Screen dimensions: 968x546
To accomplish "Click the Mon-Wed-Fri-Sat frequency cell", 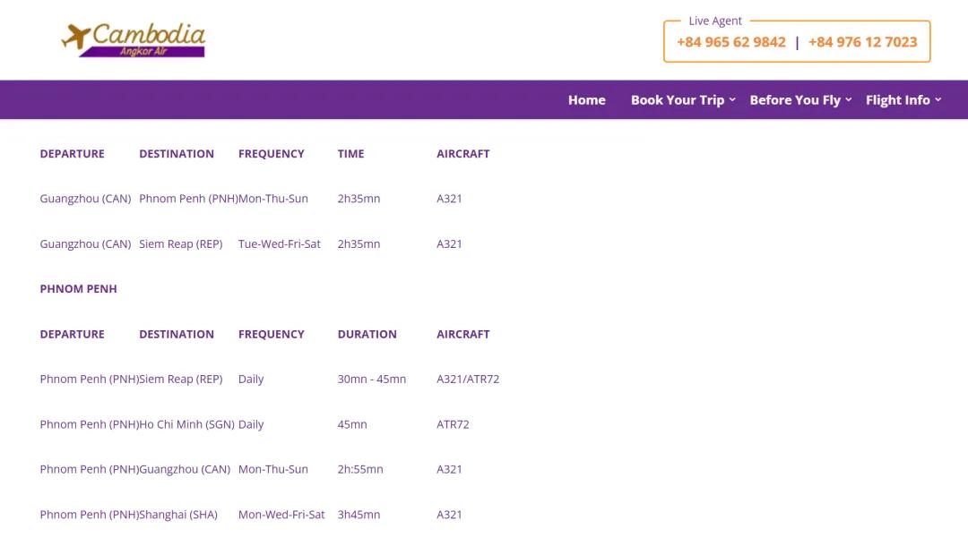I will coord(281,515).
